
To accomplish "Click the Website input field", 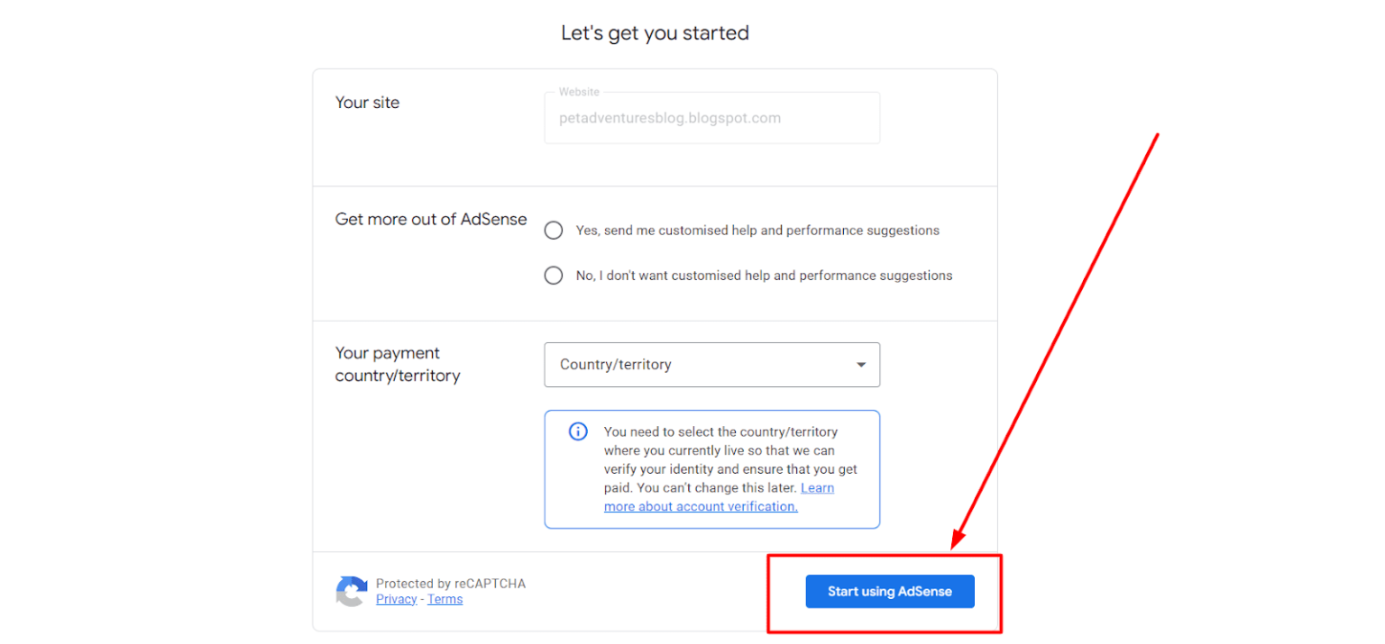I will [711, 118].
